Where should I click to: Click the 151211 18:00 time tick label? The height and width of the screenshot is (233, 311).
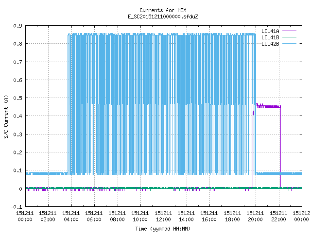click(x=232, y=216)
